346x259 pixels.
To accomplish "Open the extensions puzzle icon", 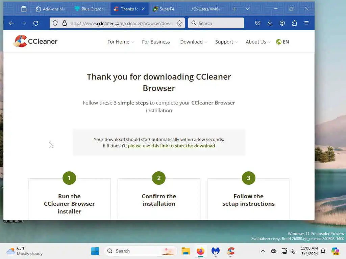I will coord(294,23).
